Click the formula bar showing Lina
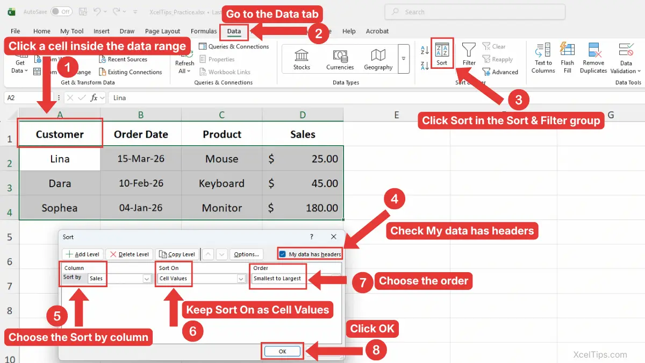645x363 pixels. [376, 98]
